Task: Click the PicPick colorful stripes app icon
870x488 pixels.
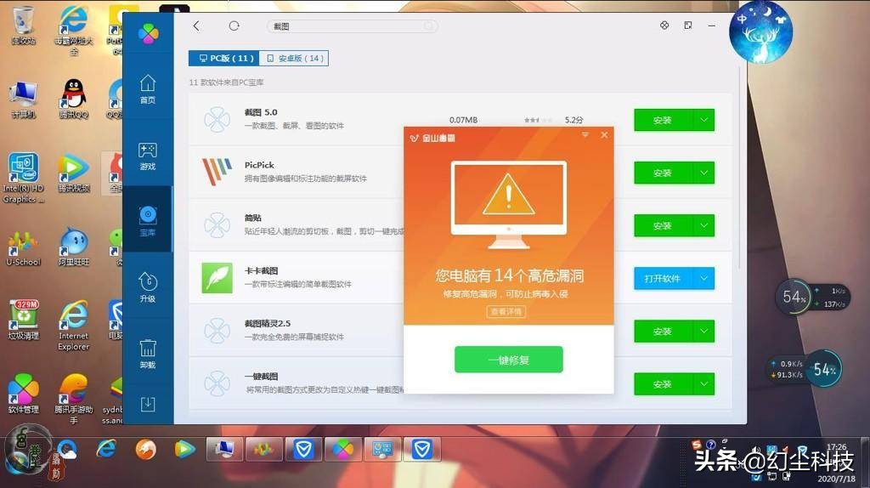Action: tap(217, 172)
